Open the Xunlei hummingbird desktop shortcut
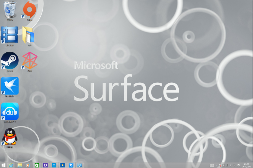 [x=10, y=87]
